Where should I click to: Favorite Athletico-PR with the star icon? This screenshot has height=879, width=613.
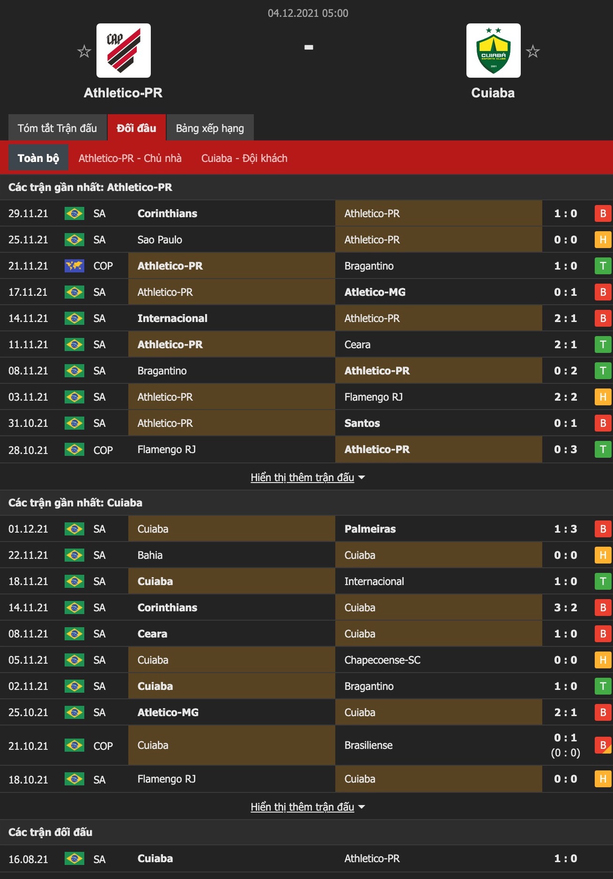84,51
